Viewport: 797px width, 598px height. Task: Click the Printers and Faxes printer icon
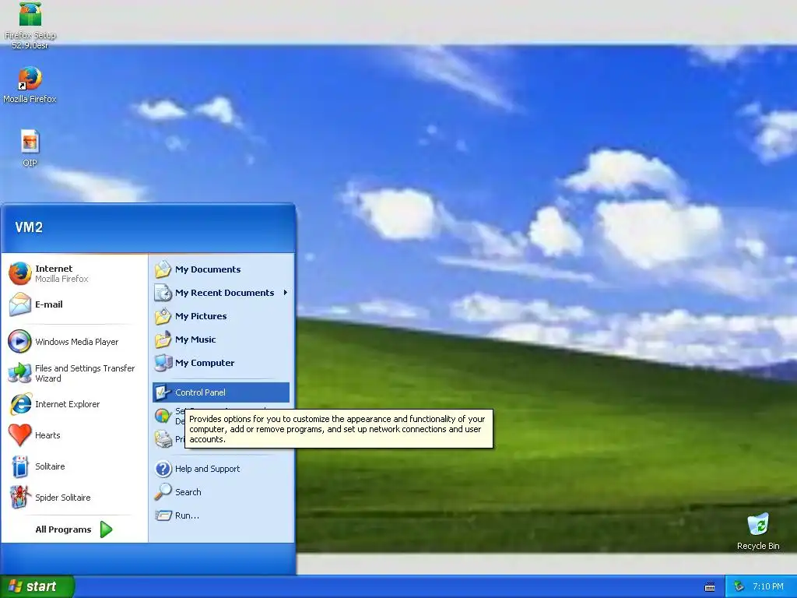coord(163,439)
